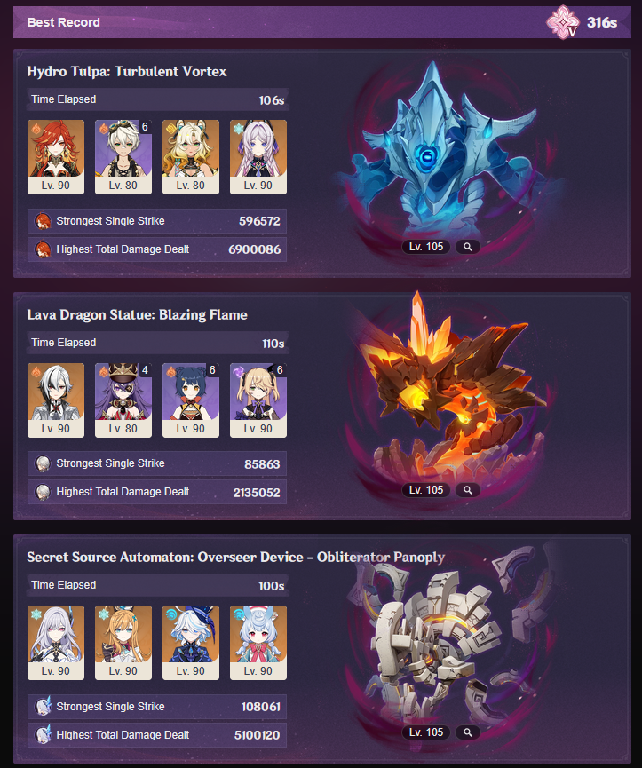The width and height of the screenshot is (642, 768).
Task: Select the pink-bow Hydro character card Lv. 90
Action: click(x=258, y=643)
